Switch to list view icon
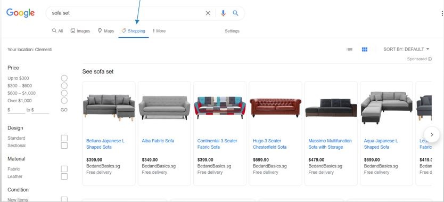The width and height of the screenshot is (444, 202). click(349, 49)
